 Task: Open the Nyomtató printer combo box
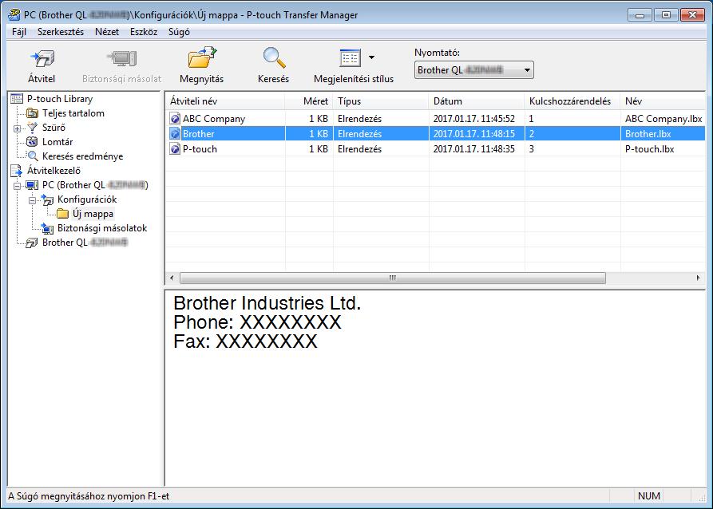[473, 70]
